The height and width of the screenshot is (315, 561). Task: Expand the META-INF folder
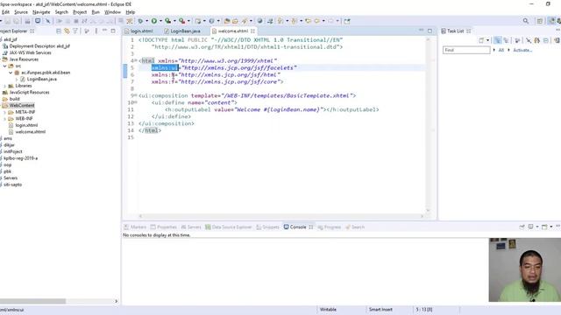tap(5, 112)
